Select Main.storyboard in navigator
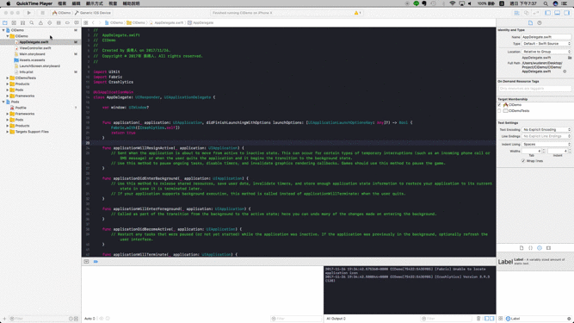Viewport: 574px width, 323px height. tap(32, 53)
